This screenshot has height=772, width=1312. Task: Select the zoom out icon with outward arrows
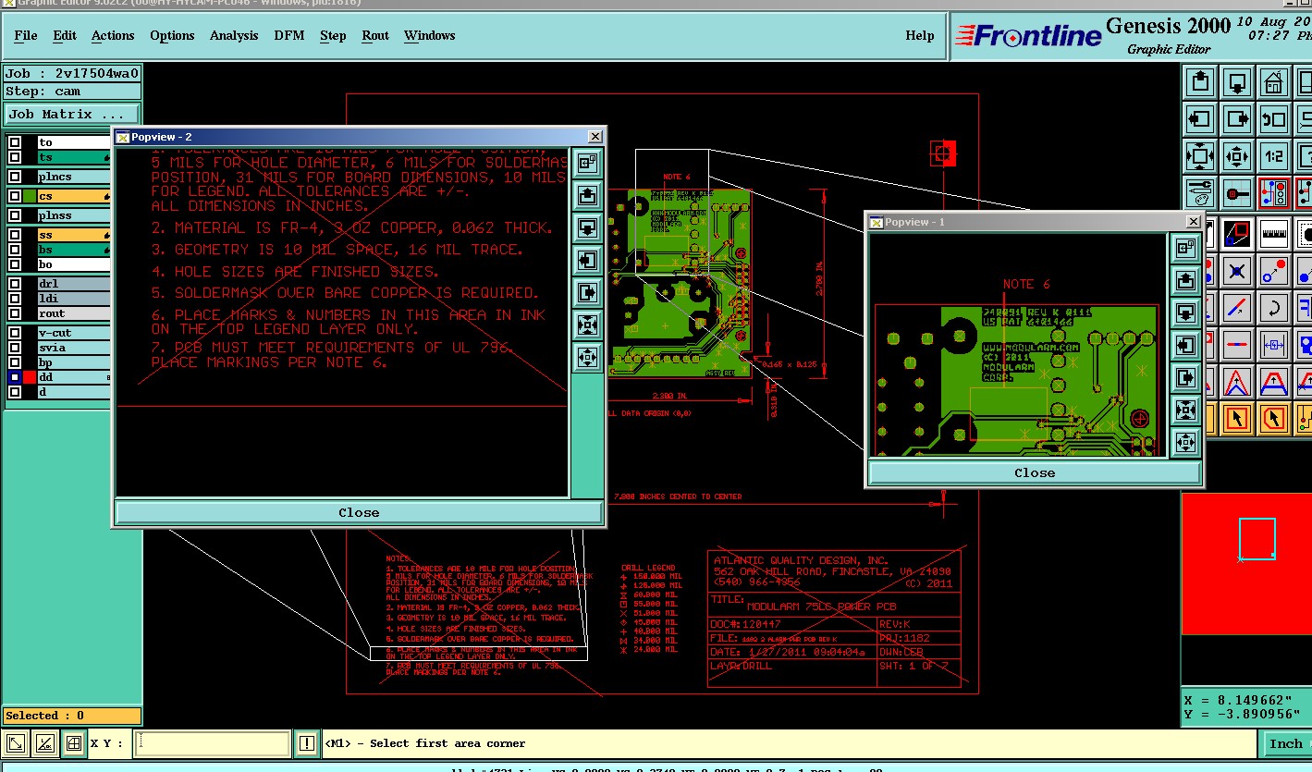pyautogui.click(x=1237, y=156)
